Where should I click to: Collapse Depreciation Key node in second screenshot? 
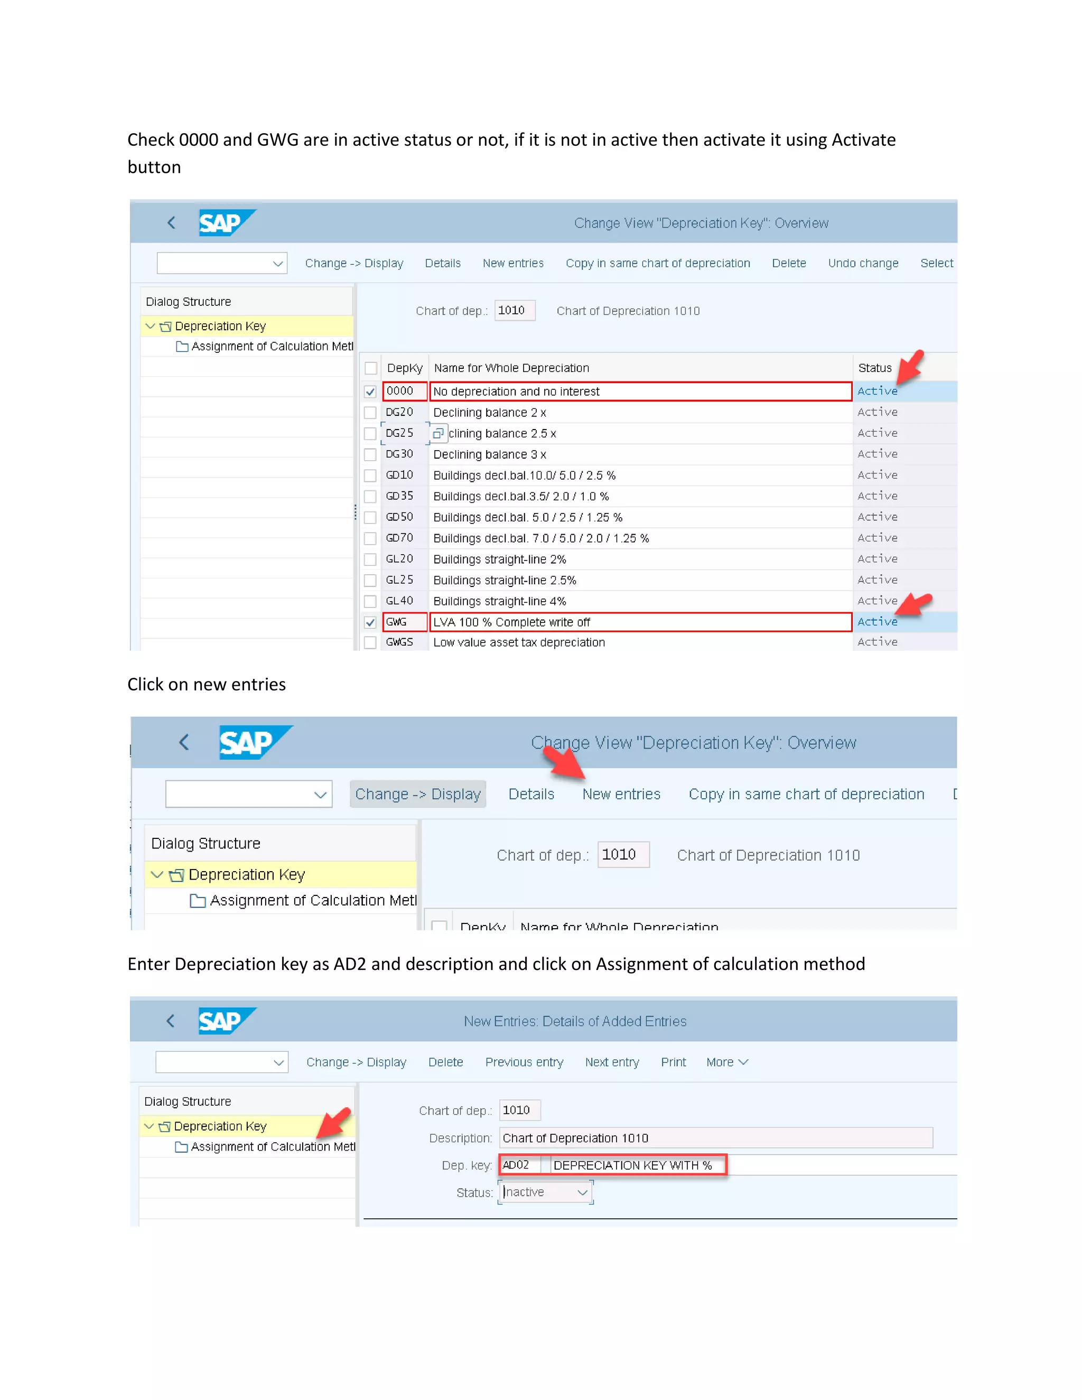(x=157, y=874)
